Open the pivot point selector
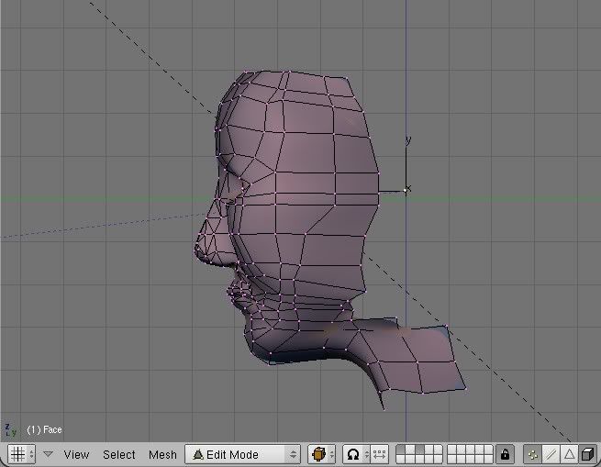This screenshot has width=601, height=467. 355,454
